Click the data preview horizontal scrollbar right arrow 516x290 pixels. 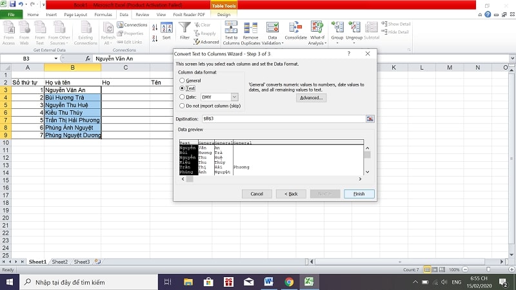click(360, 179)
